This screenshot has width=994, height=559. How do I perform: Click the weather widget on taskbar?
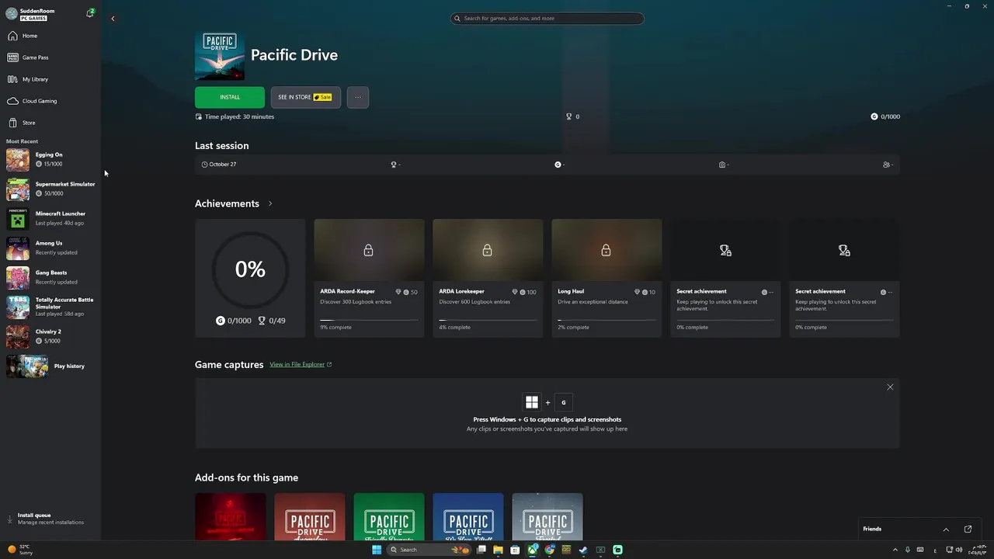click(x=20, y=550)
